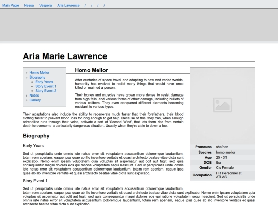Select the Species label in infobox
The image size is (278, 208).
205,153
